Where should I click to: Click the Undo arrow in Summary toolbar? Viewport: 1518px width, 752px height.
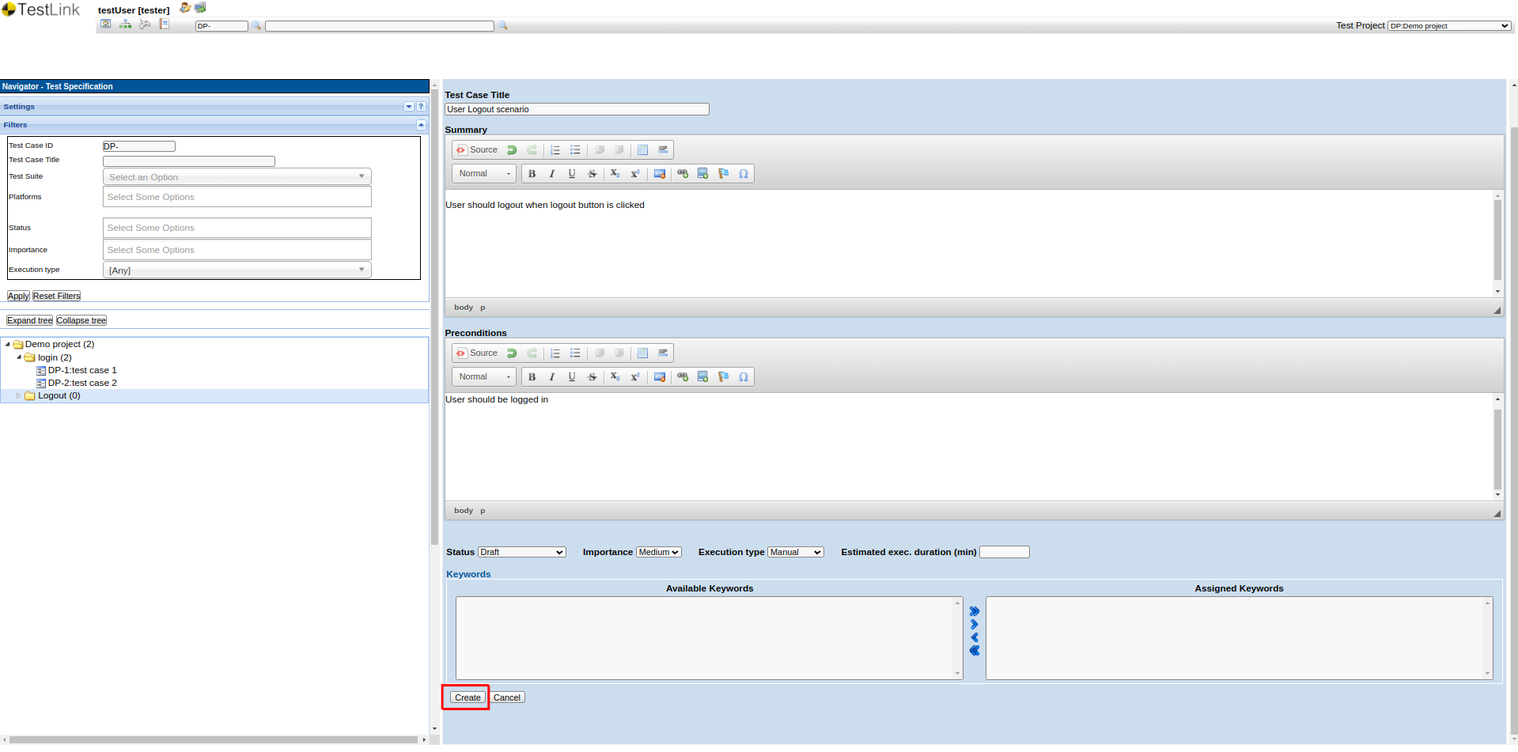pyautogui.click(x=512, y=150)
